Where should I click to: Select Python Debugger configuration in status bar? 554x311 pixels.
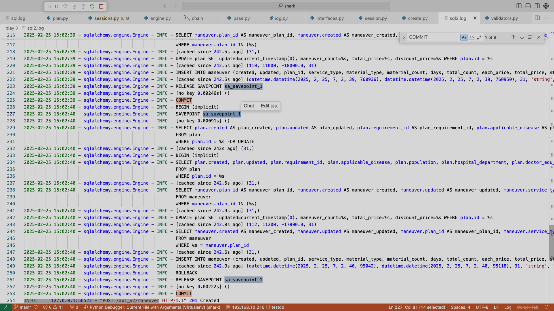152,307
